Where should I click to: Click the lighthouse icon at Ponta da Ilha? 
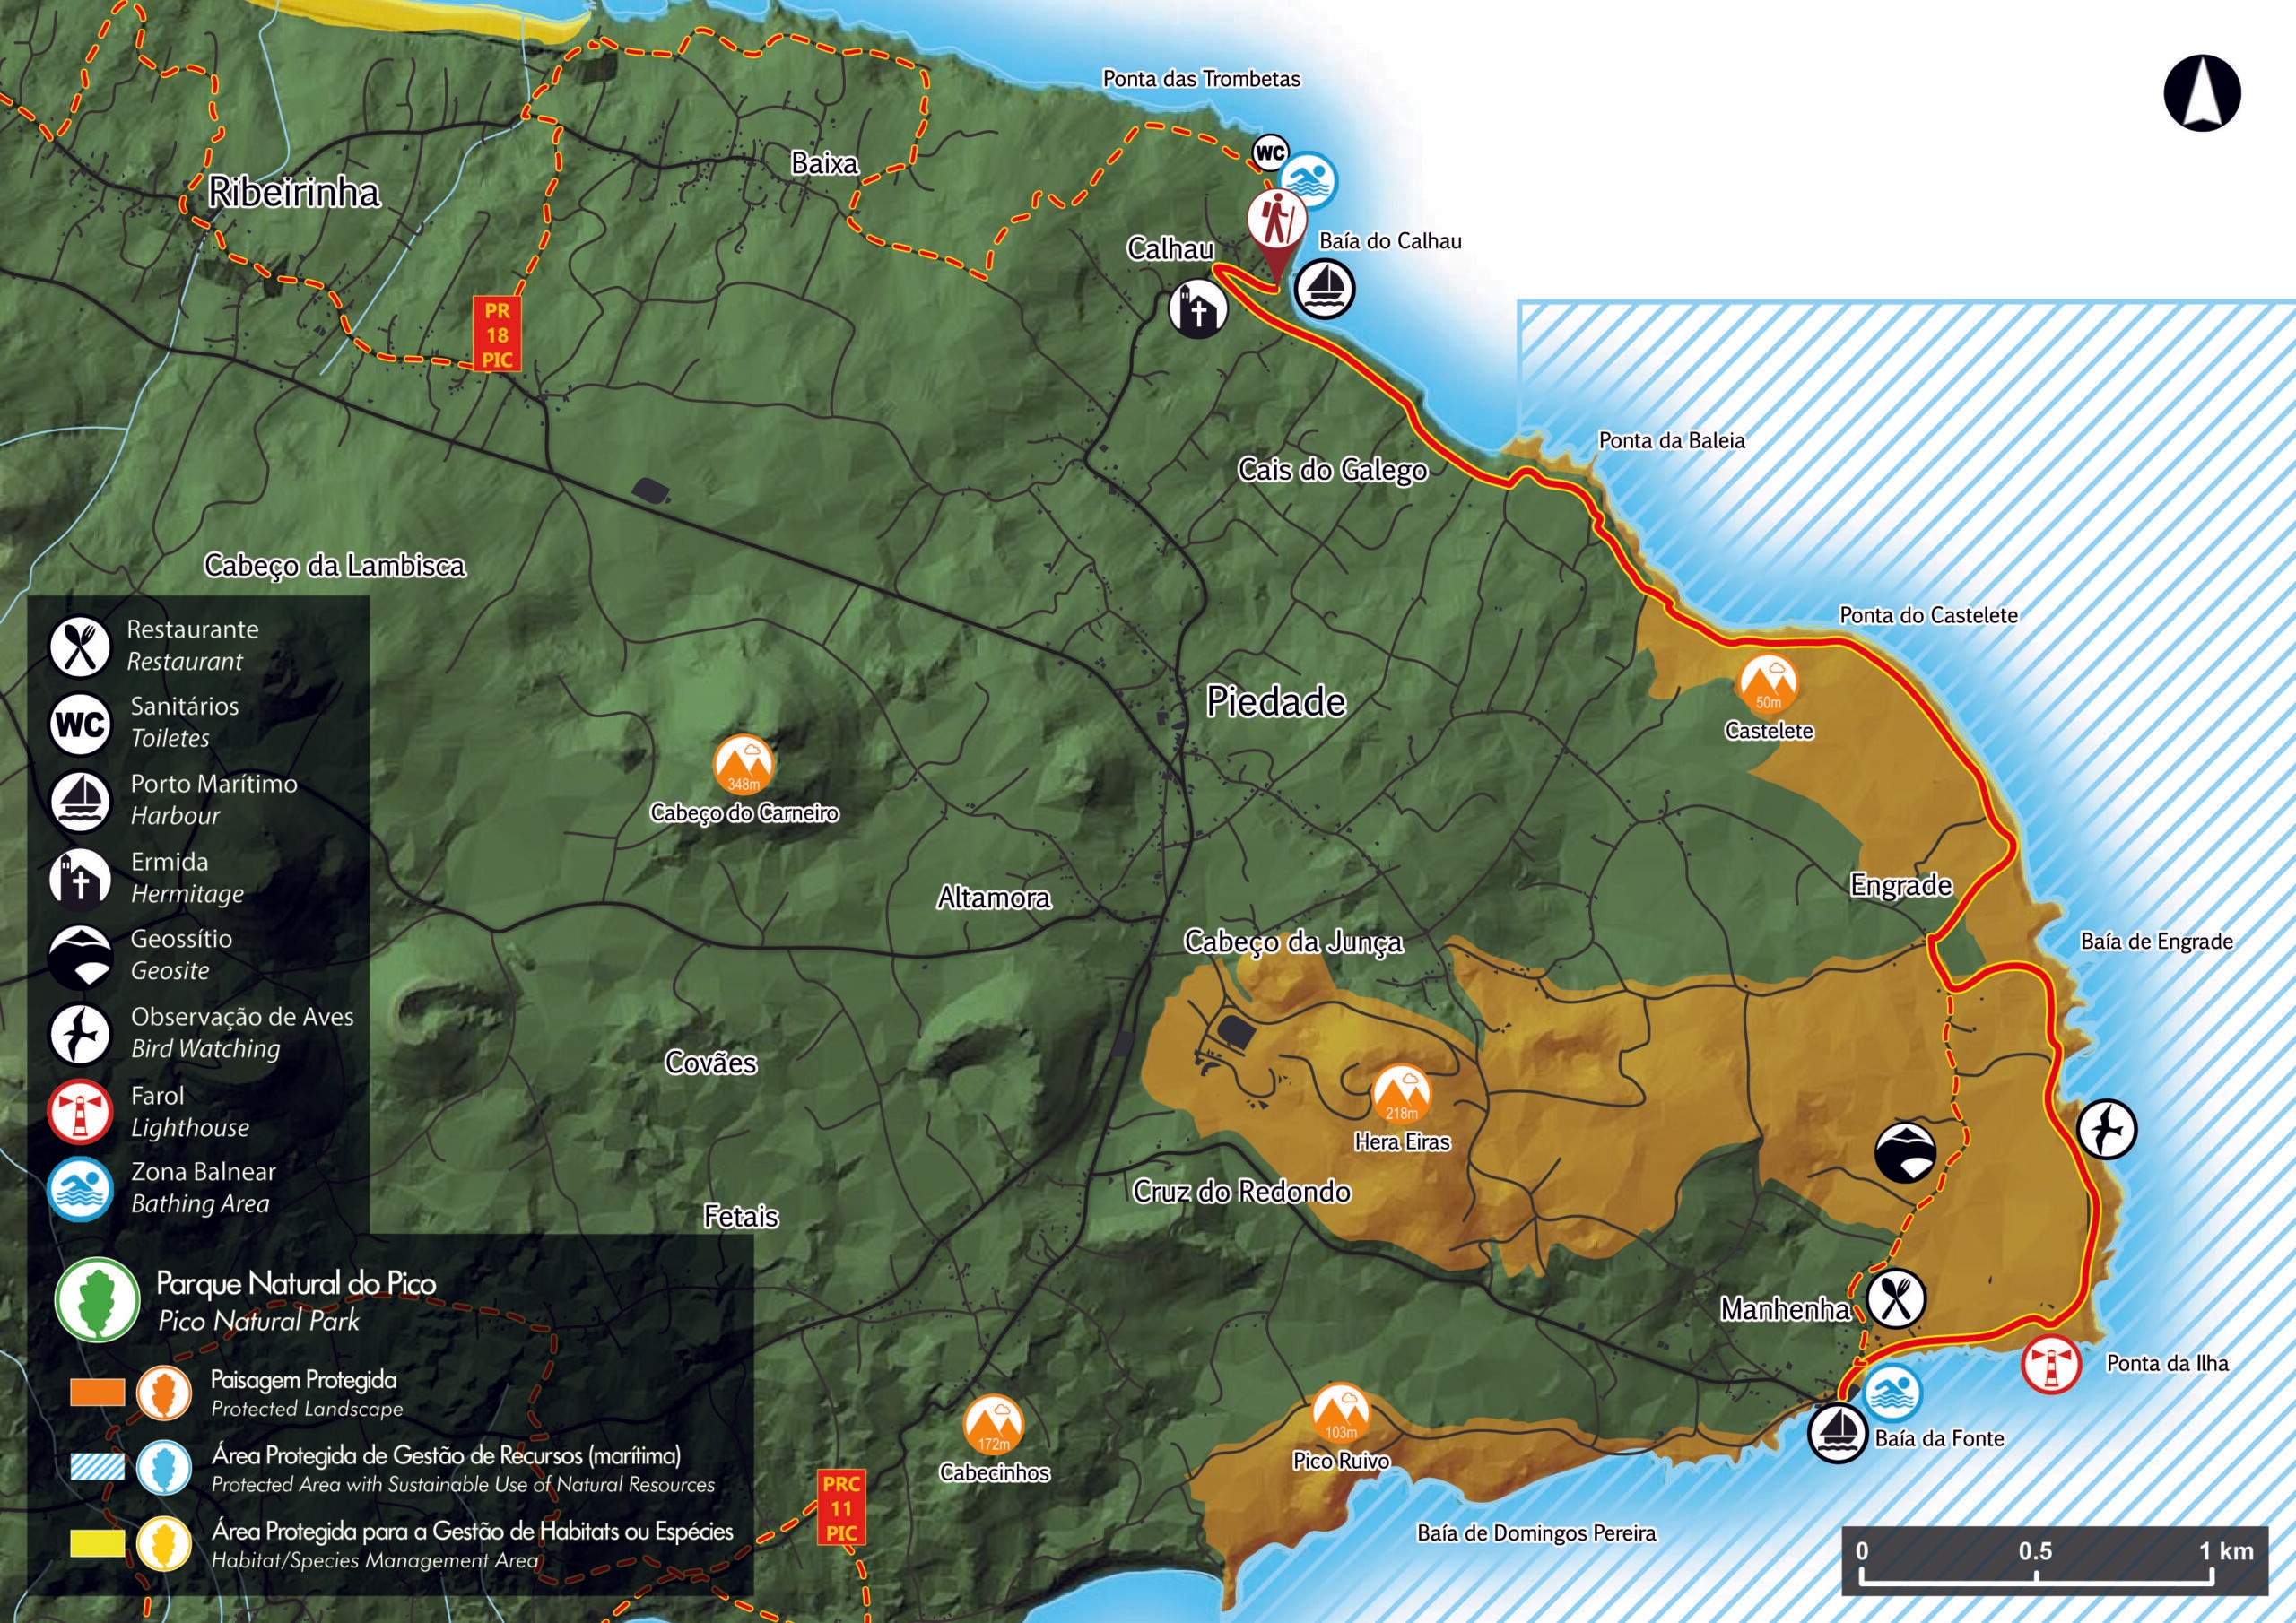2051,1365
